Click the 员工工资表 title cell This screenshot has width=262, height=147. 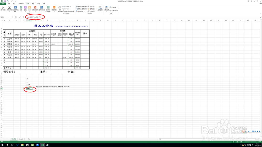pyautogui.click(x=43, y=26)
